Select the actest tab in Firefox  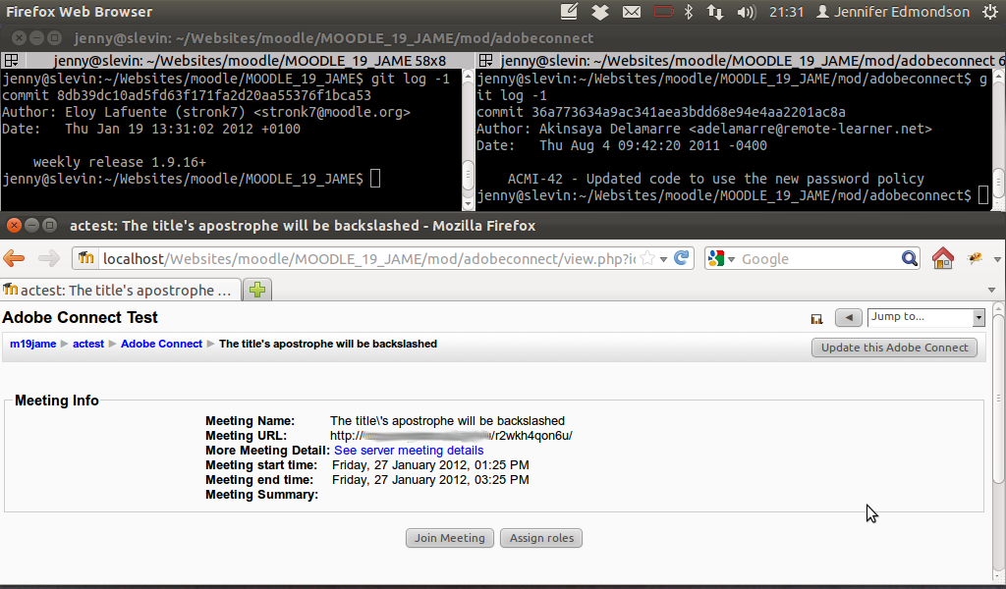click(x=121, y=290)
